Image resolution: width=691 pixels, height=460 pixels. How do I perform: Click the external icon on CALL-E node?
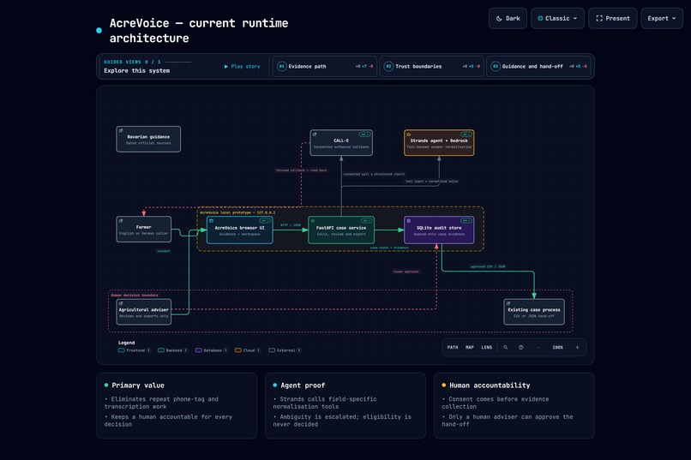click(315, 134)
